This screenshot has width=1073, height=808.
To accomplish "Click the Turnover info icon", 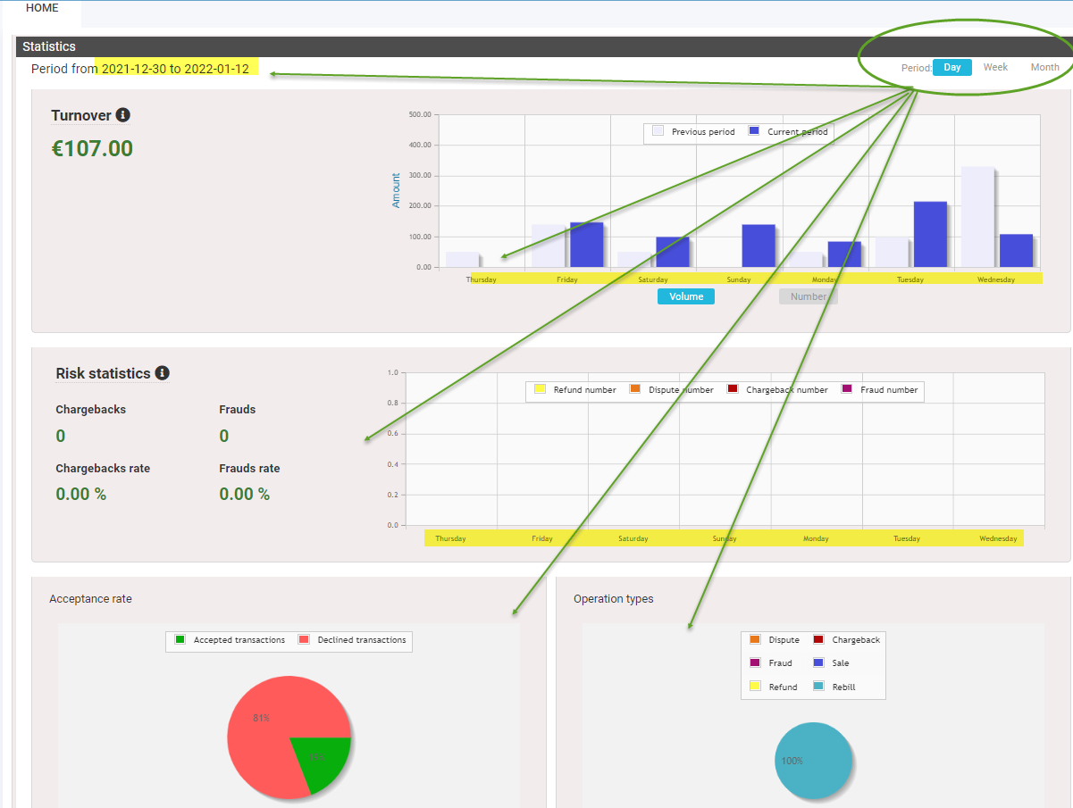I will tap(123, 115).
